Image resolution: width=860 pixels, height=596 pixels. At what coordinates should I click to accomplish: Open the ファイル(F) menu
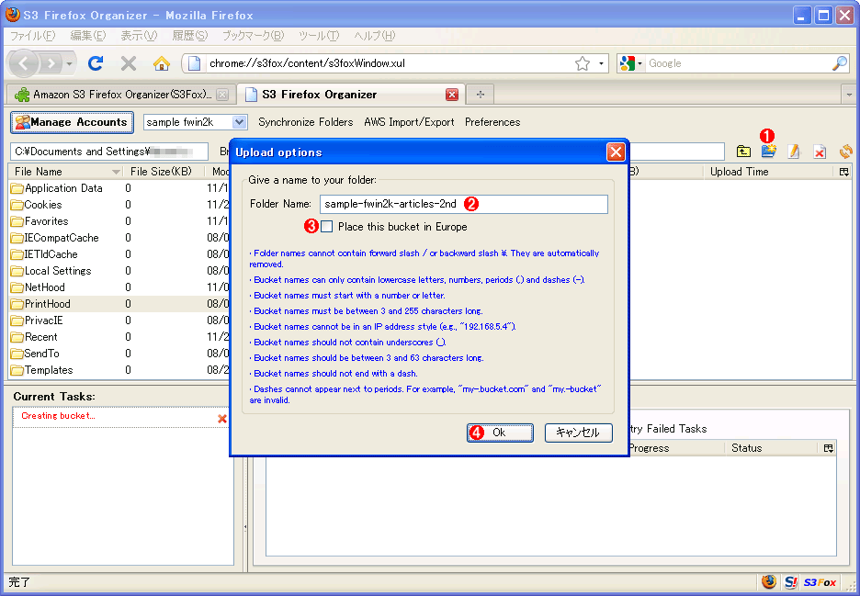[x=32, y=36]
